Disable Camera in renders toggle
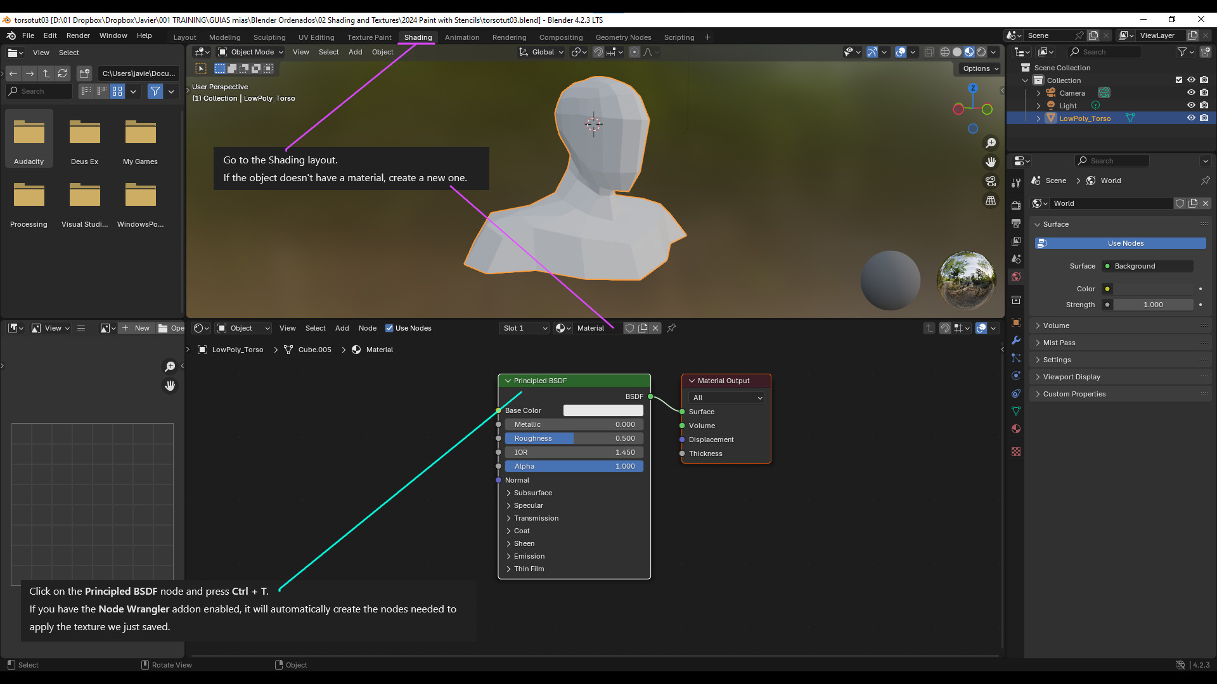1217x684 pixels. click(1204, 92)
